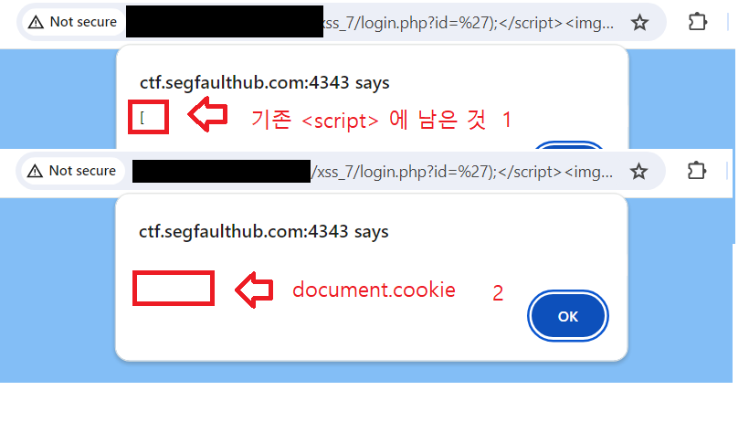Open the extensions puzzle icon in the upper toolbar
The height and width of the screenshot is (422, 749).
click(698, 22)
